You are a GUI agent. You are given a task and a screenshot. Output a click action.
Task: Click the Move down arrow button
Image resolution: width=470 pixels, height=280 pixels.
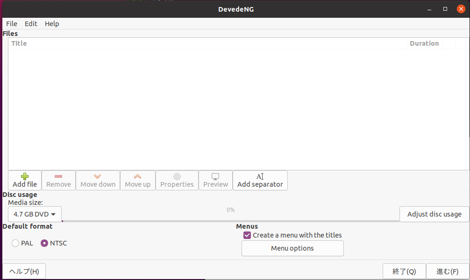pos(98,180)
